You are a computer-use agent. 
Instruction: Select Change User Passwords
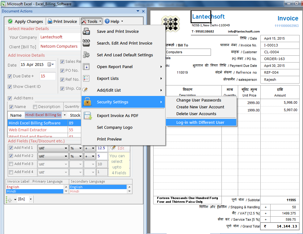point(199,100)
